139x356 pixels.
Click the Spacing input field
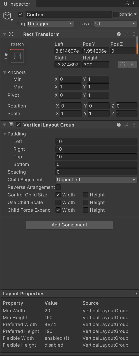click(x=96, y=172)
